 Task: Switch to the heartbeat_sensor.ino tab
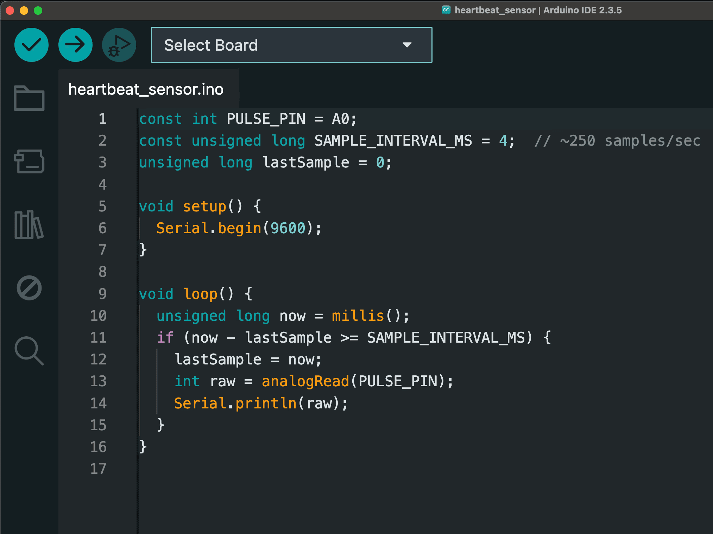click(x=146, y=89)
